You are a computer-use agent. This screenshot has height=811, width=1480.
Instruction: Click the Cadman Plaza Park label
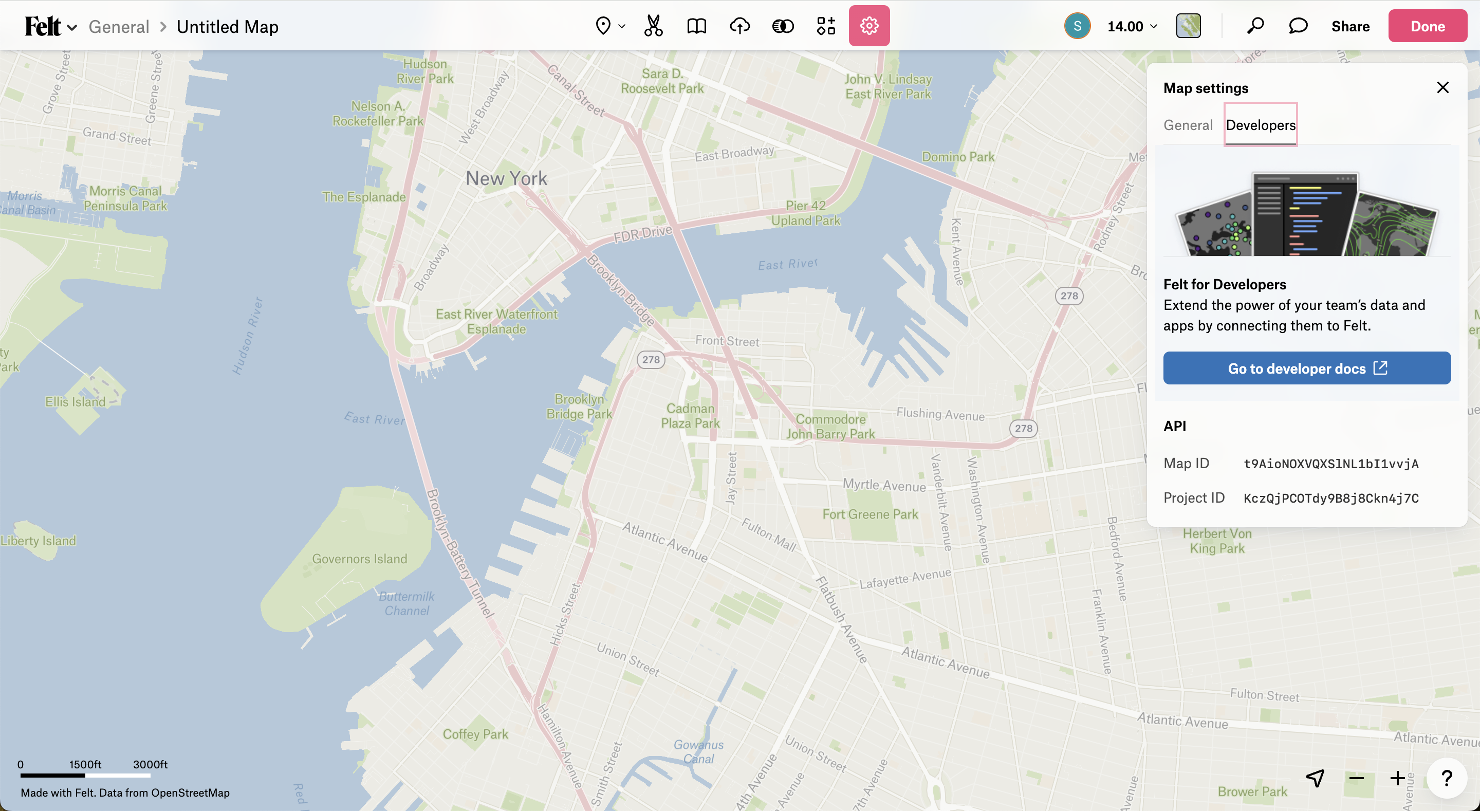(x=690, y=416)
